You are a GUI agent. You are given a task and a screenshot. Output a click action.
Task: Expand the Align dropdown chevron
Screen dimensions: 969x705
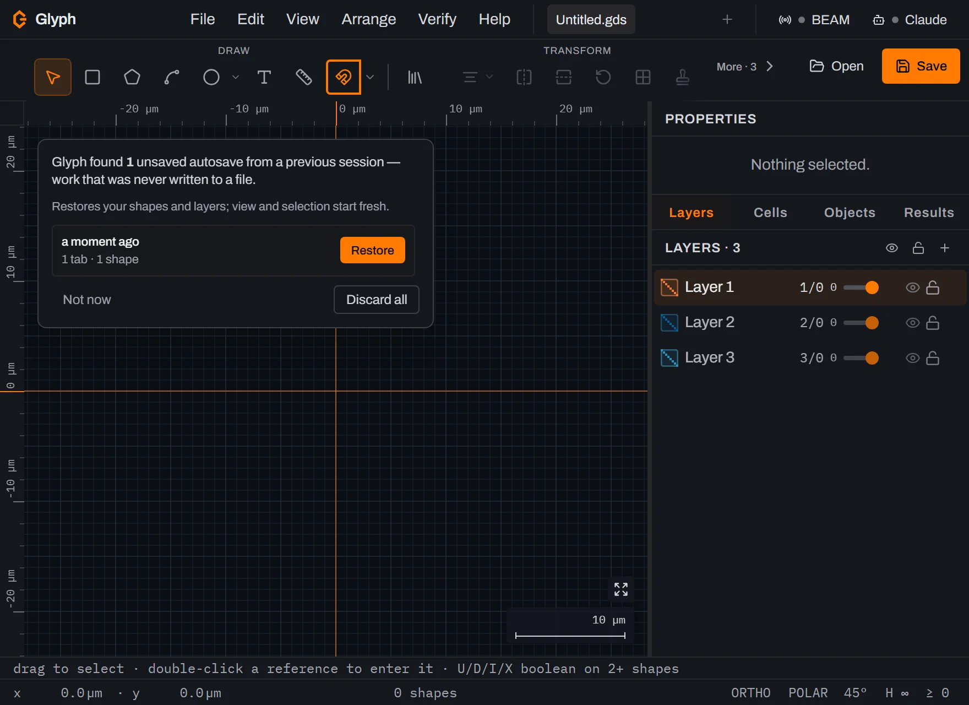(x=489, y=77)
